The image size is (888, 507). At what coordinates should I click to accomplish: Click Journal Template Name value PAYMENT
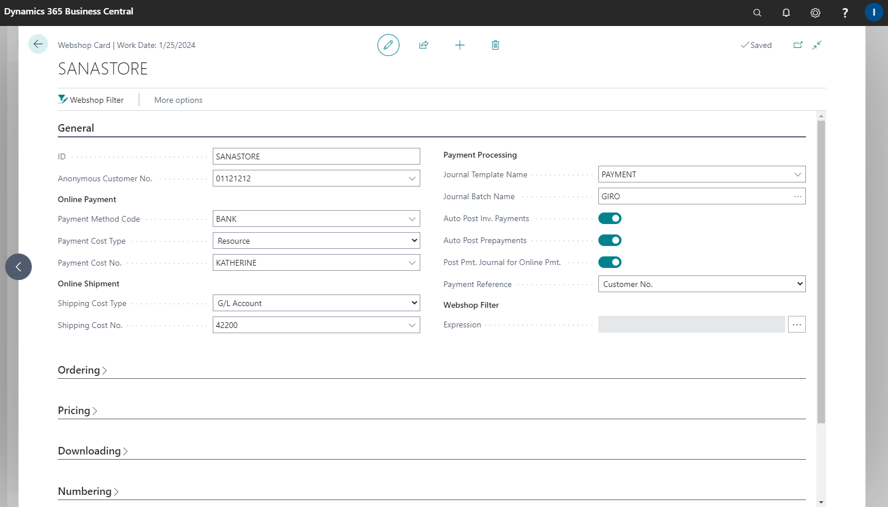[x=619, y=174]
